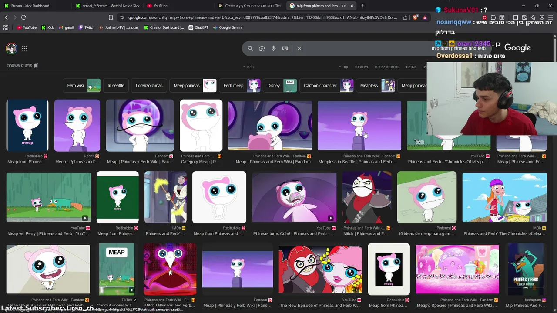Open the Google account avatar
The height and width of the screenshot is (313, 557).
(11, 48)
